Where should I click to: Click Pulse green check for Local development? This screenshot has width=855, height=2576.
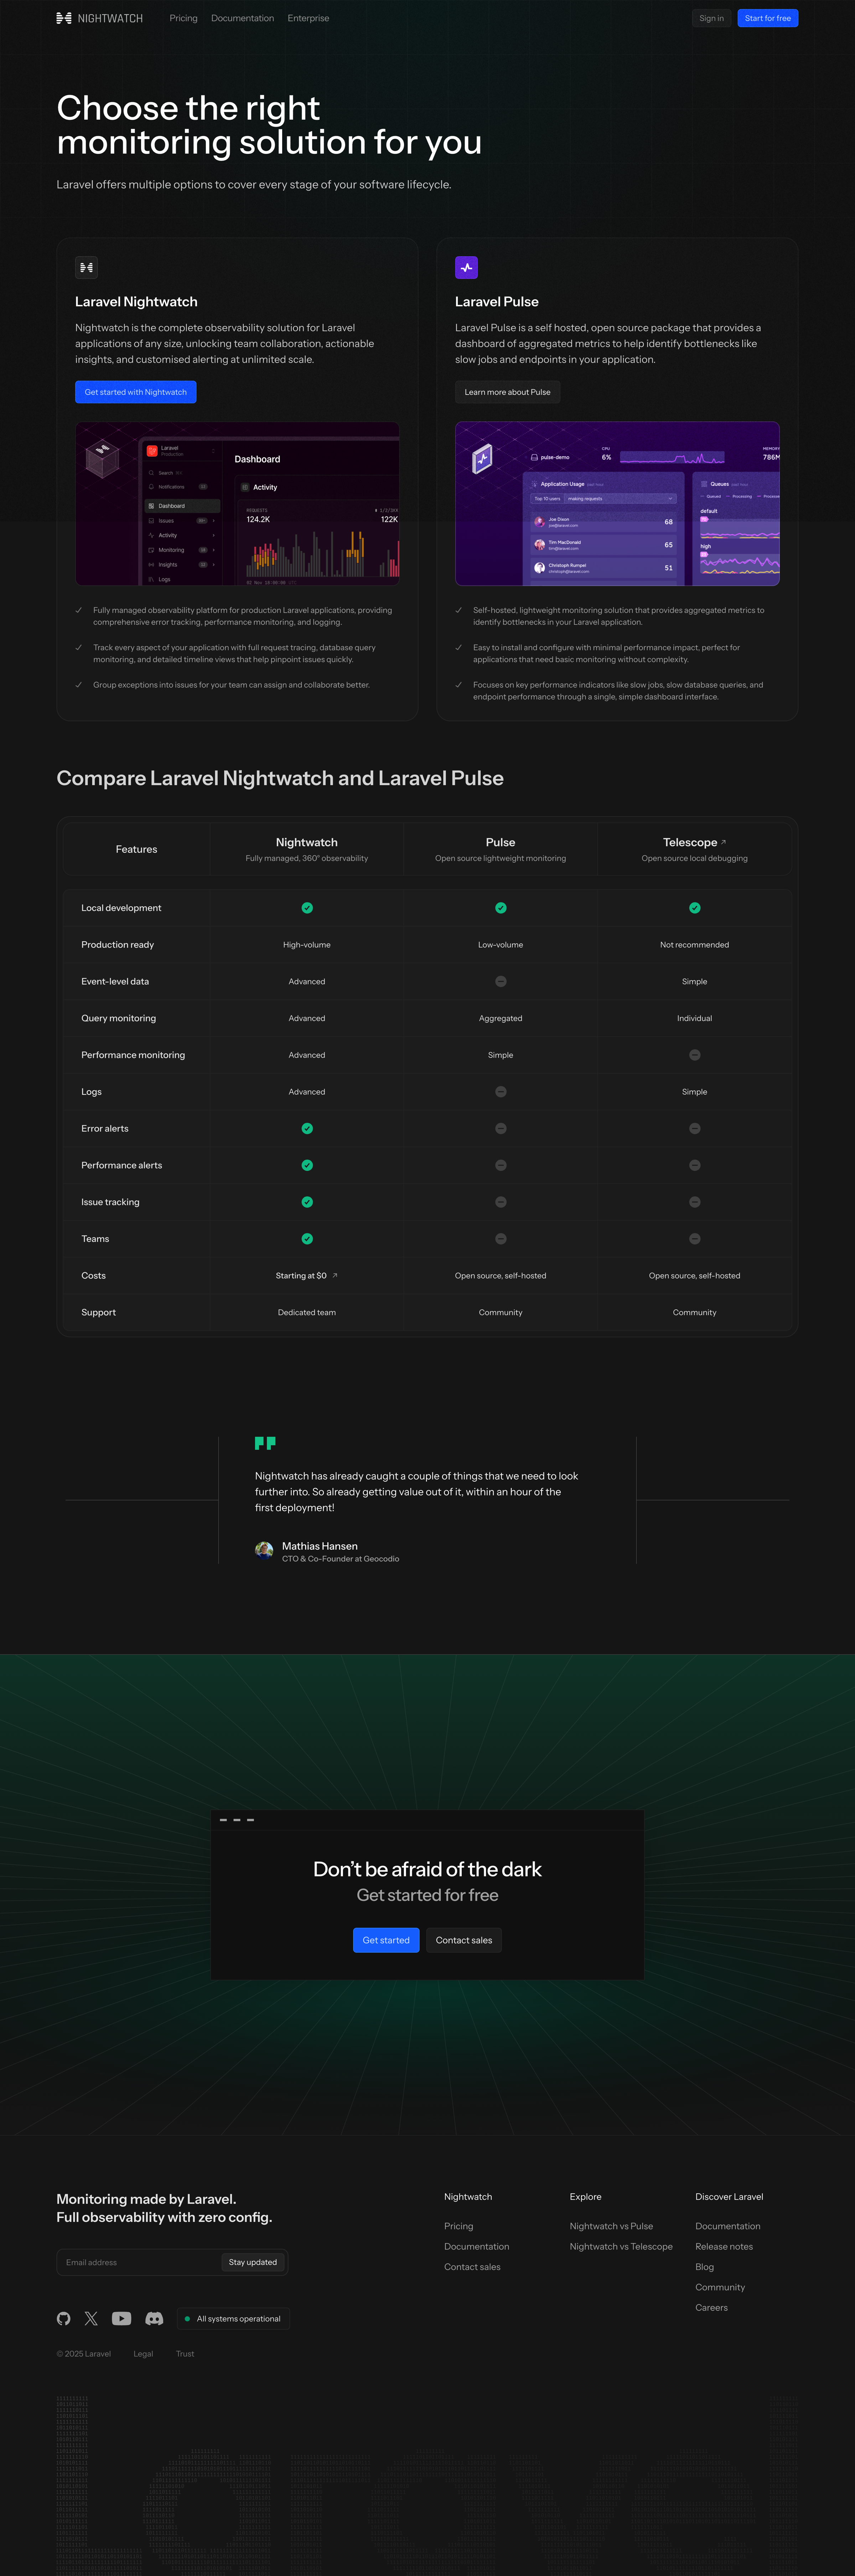tap(501, 908)
